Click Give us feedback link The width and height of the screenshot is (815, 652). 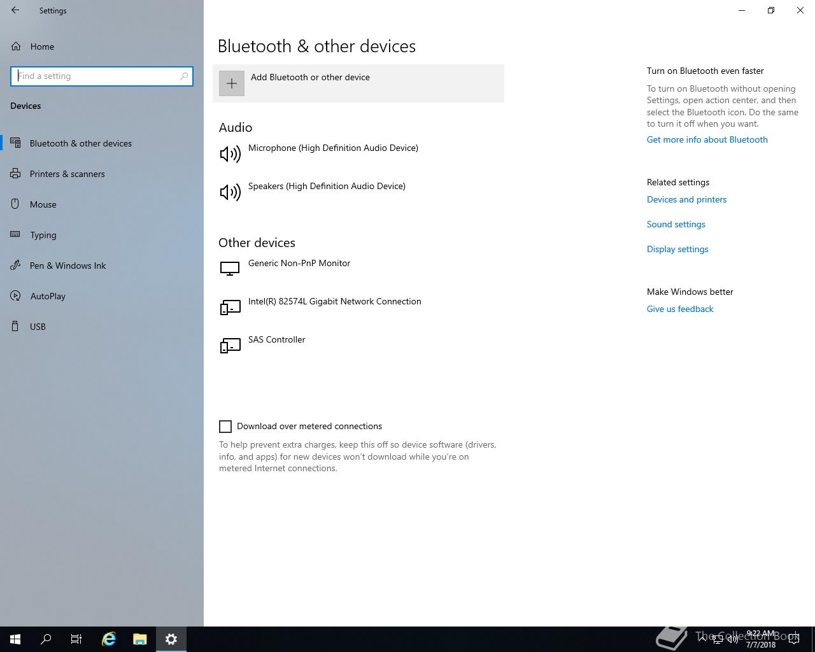[x=680, y=309]
